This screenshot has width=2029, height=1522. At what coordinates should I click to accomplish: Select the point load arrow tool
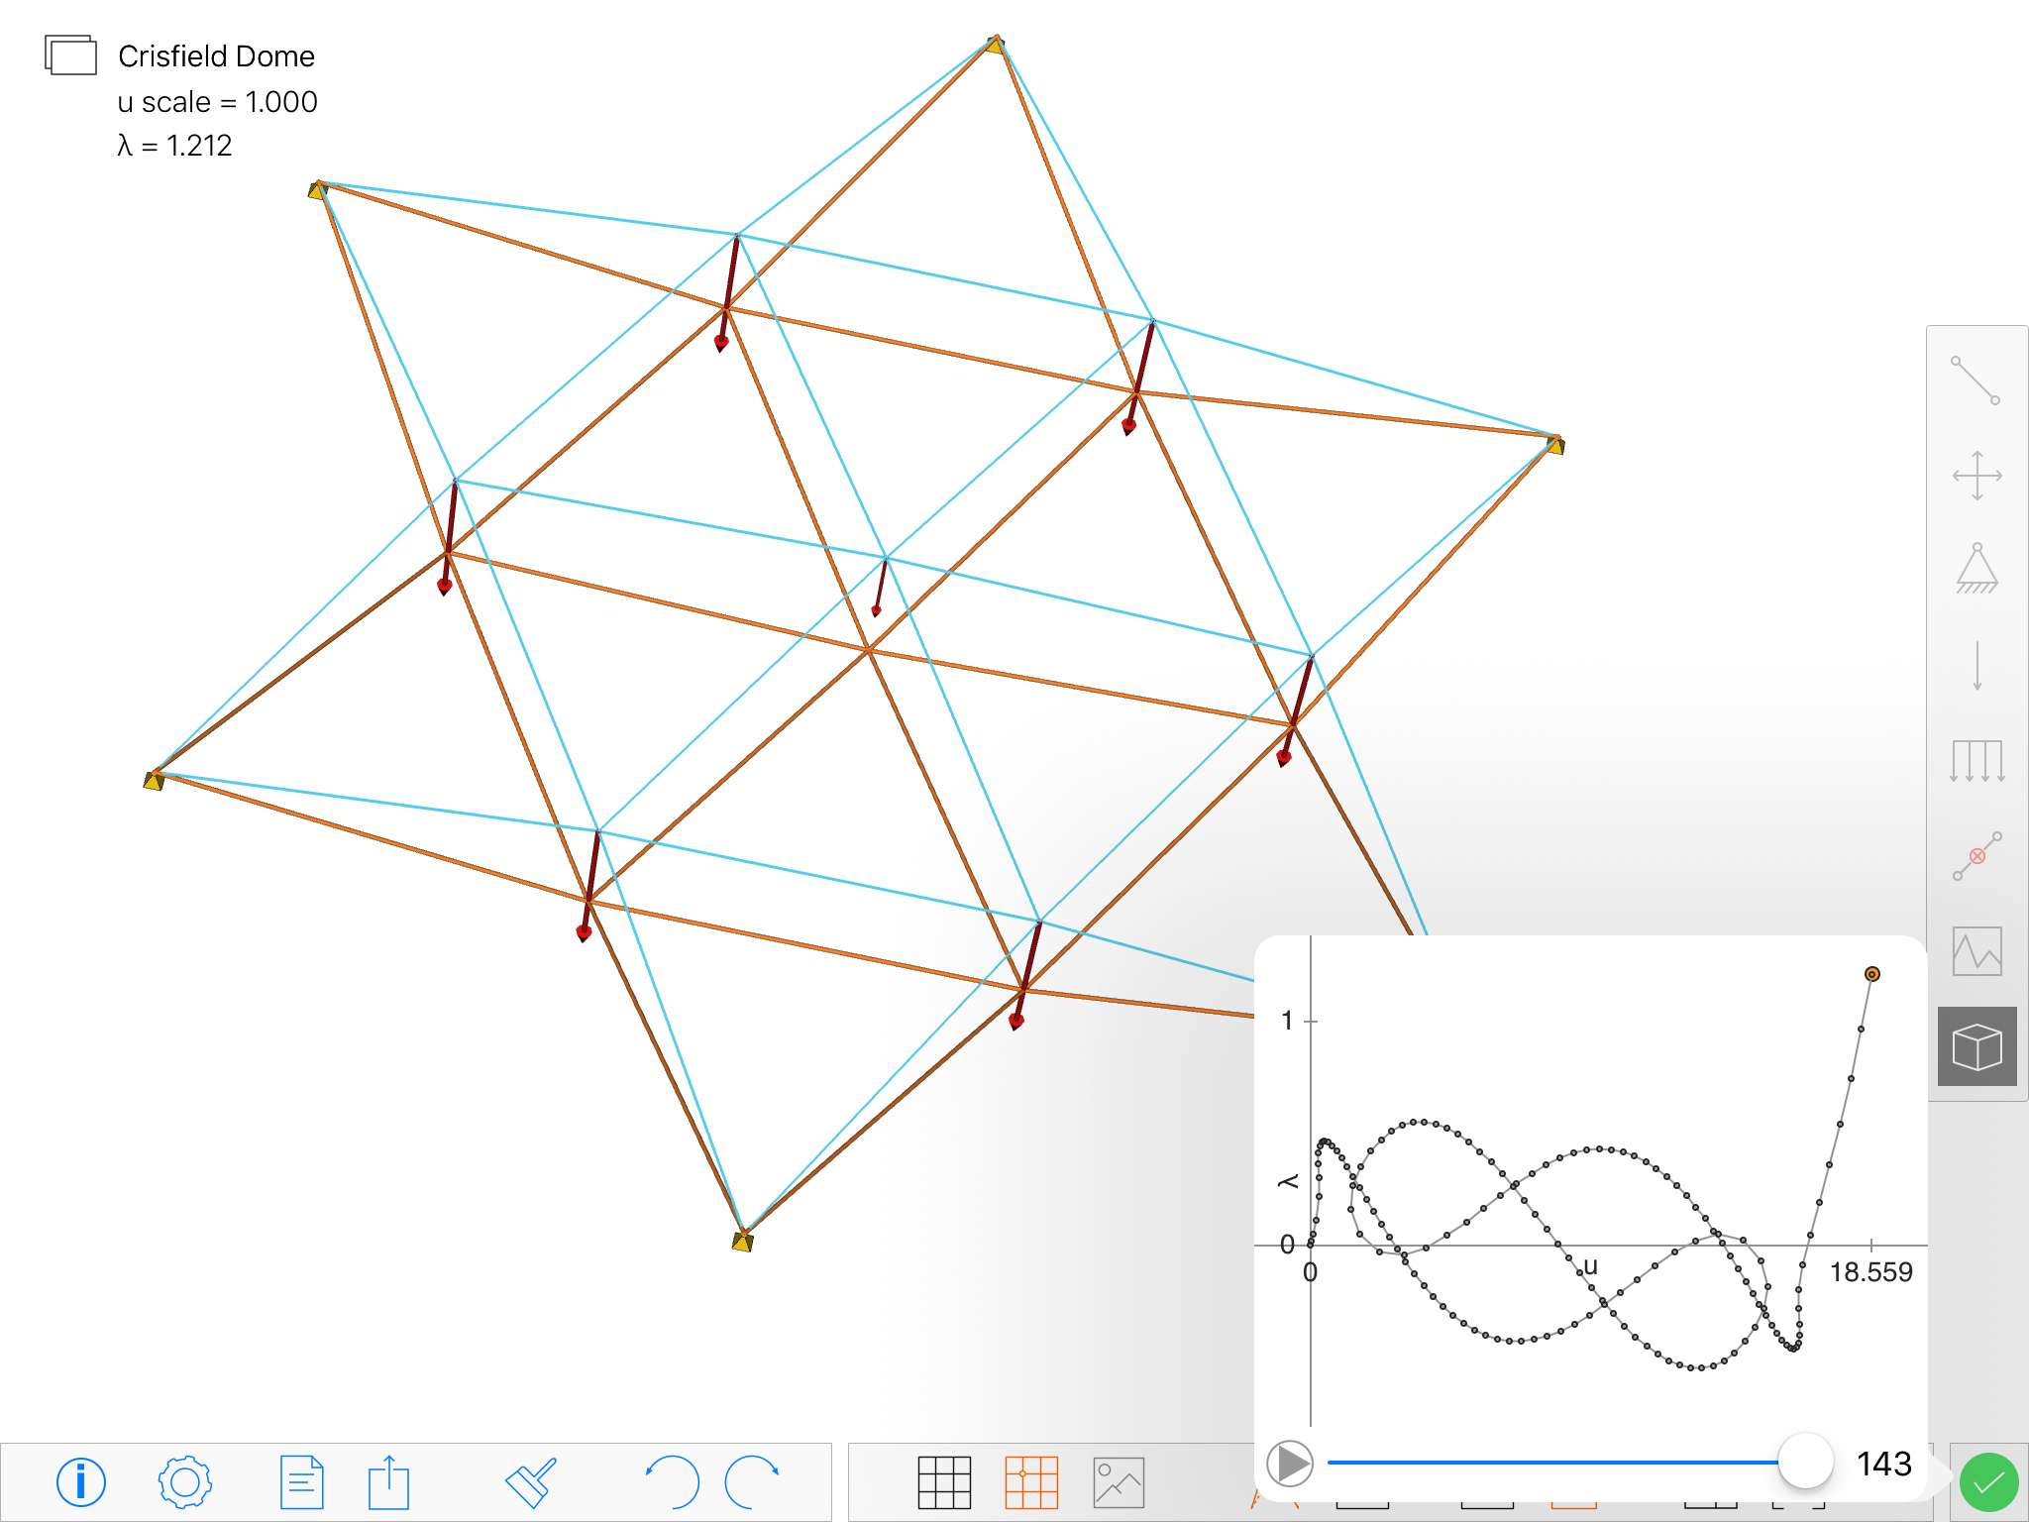click(1976, 665)
